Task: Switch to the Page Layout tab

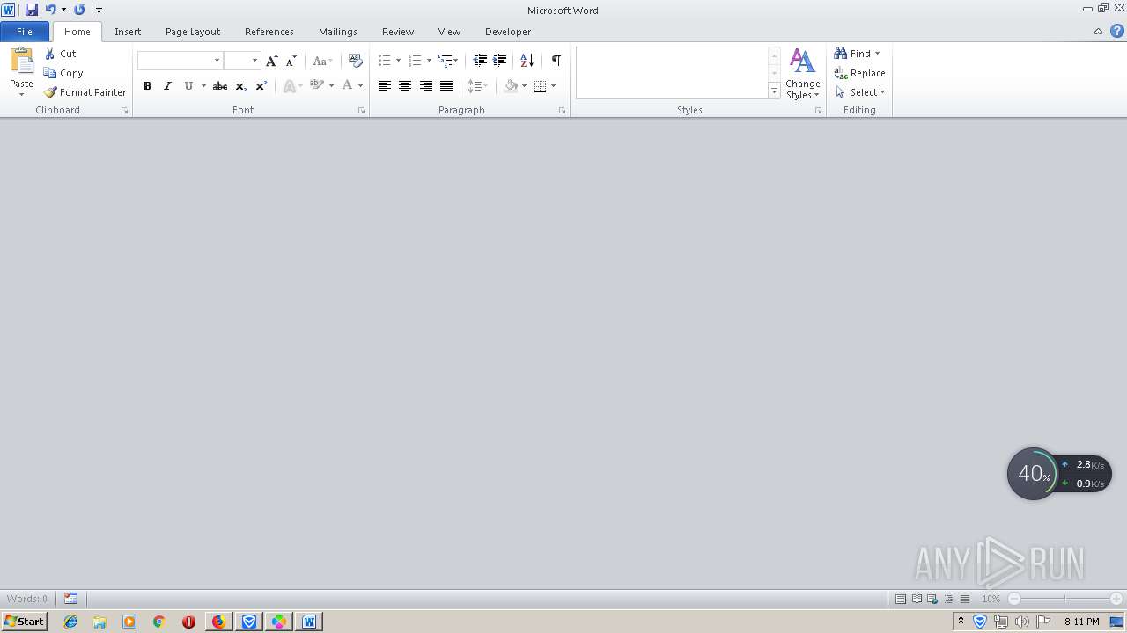Action: click(x=193, y=32)
